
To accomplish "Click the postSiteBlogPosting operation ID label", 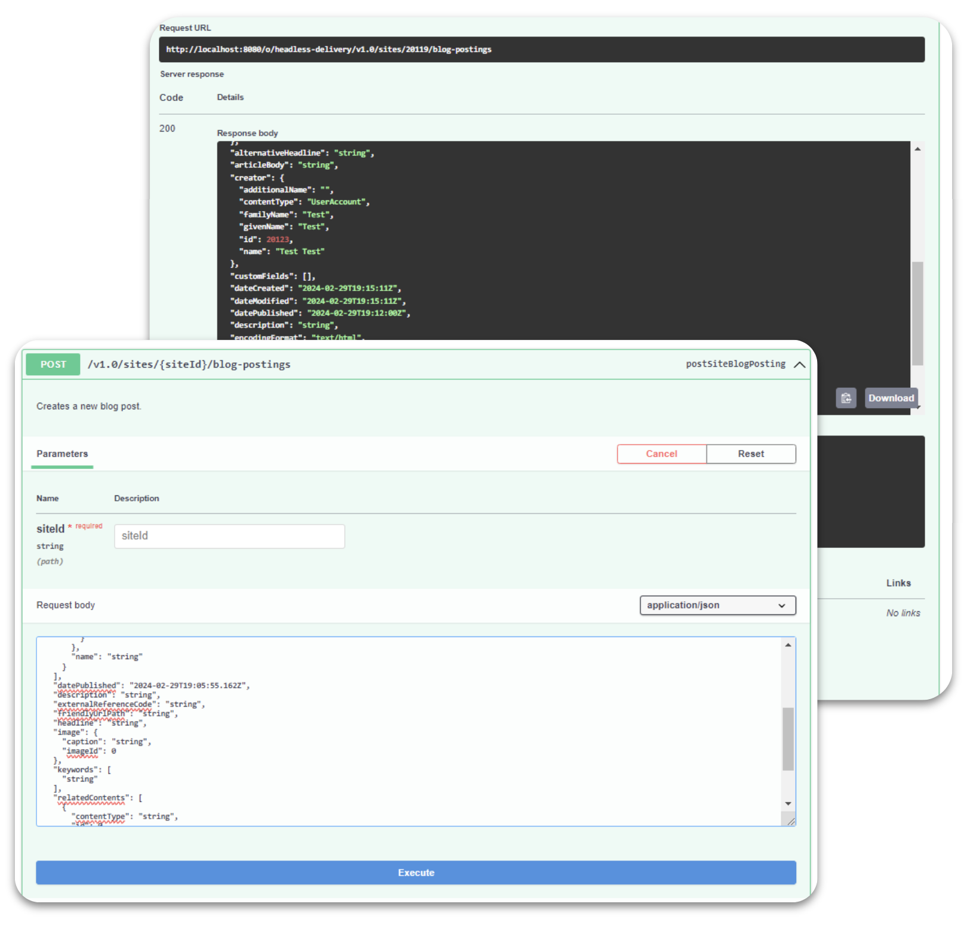I will tap(735, 364).
